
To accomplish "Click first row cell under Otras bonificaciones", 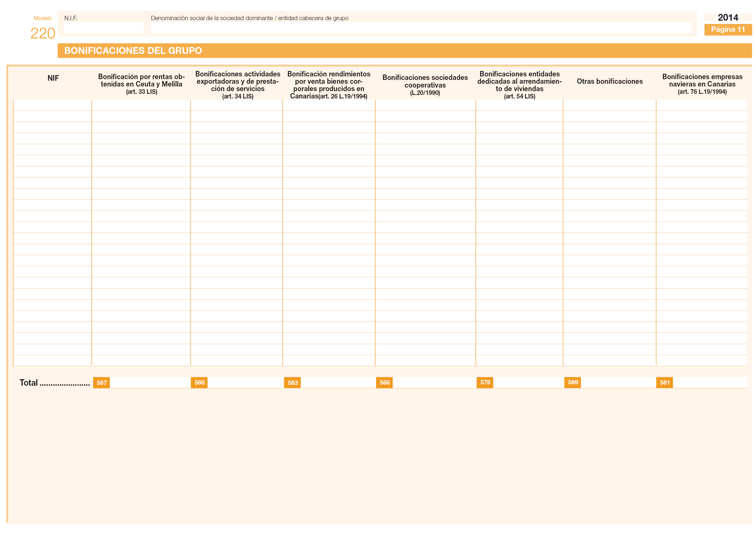I will (x=609, y=106).
